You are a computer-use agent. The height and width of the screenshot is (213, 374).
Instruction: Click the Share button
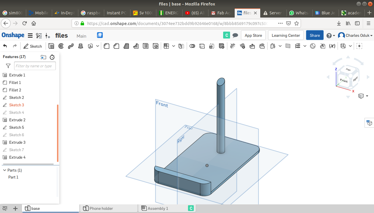coord(315,35)
